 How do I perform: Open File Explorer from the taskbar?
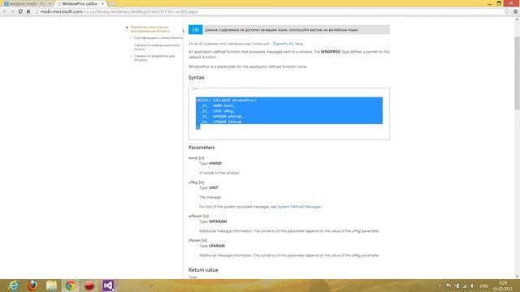pos(51,286)
